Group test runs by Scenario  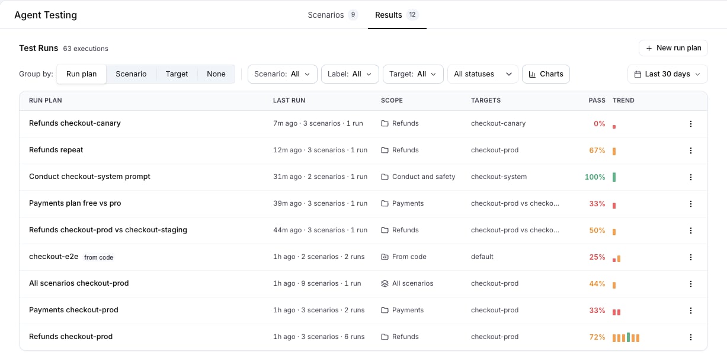pos(131,74)
